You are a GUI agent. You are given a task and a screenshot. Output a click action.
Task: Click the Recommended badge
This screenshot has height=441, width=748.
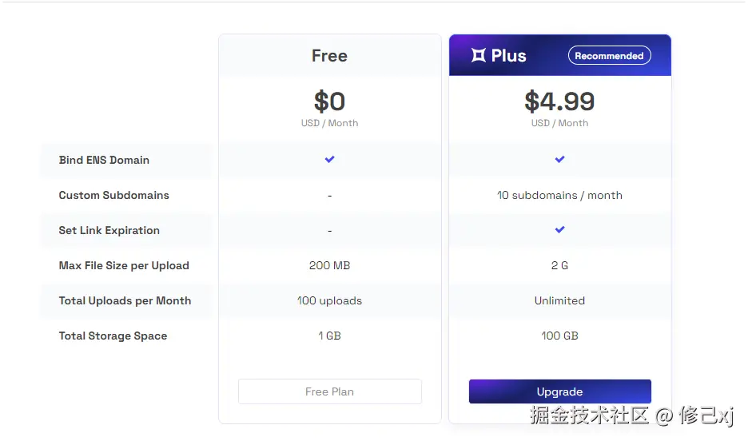pyautogui.click(x=609, y=56)
